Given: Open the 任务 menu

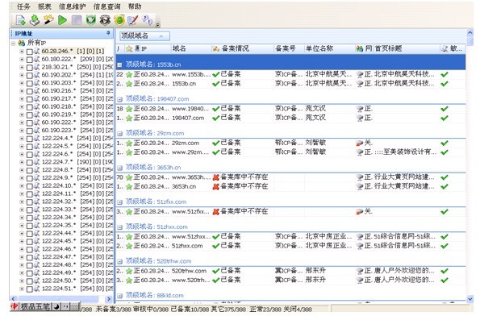Looking at the screenshot, I should coord(23,6).
